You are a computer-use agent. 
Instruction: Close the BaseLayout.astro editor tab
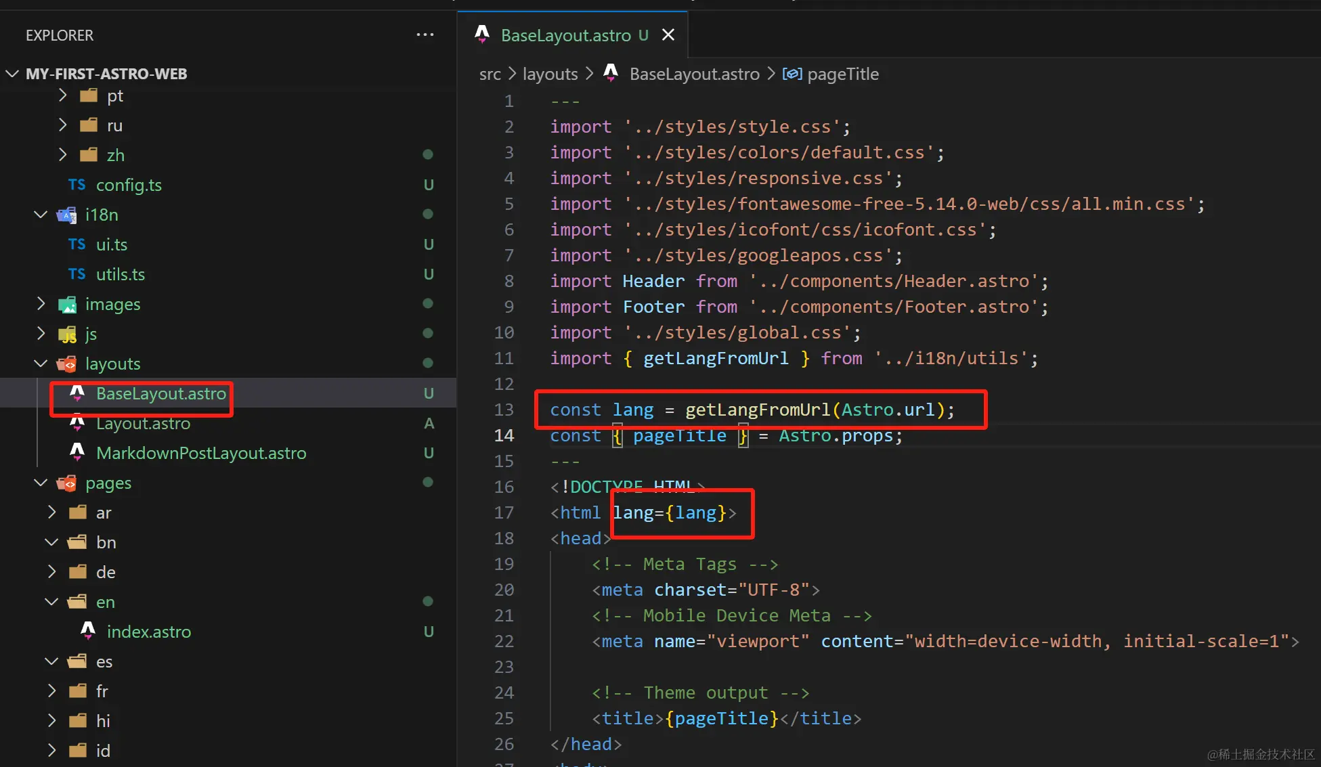click(x=668, y=35)
